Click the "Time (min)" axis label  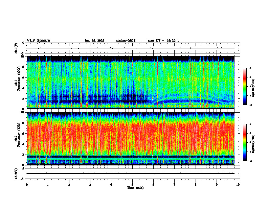tap(135, 188)
